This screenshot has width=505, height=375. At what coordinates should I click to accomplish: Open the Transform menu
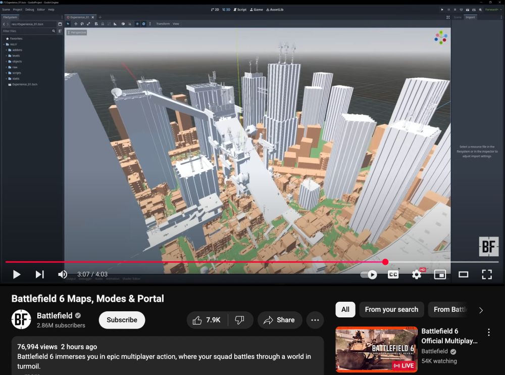coord(163,24)
